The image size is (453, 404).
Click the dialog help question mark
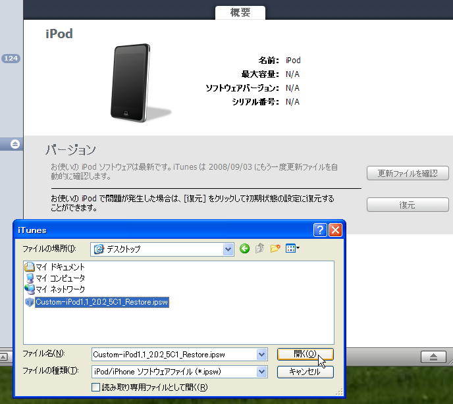click(320, 230)
